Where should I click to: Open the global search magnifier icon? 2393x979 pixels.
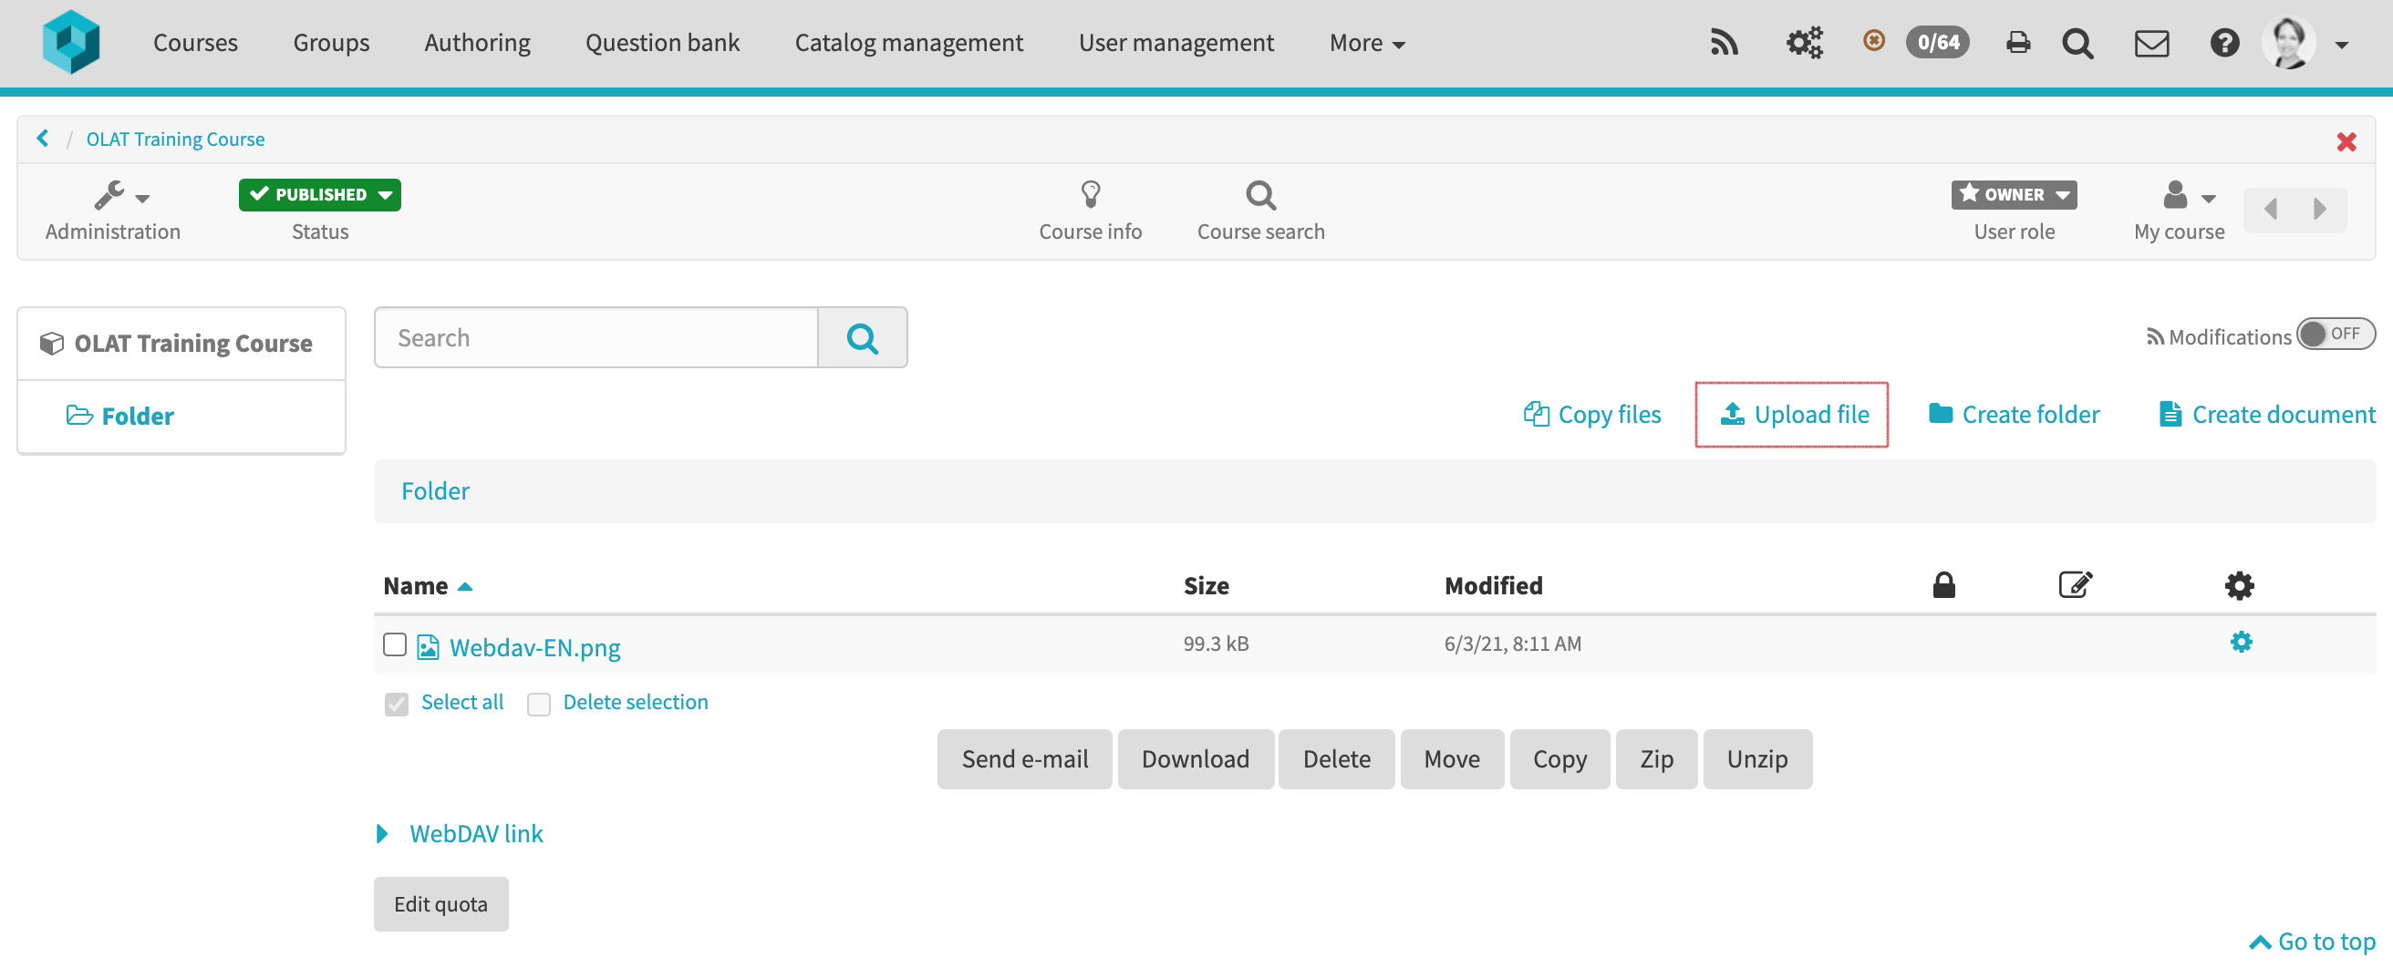[x=2077, y=43]
